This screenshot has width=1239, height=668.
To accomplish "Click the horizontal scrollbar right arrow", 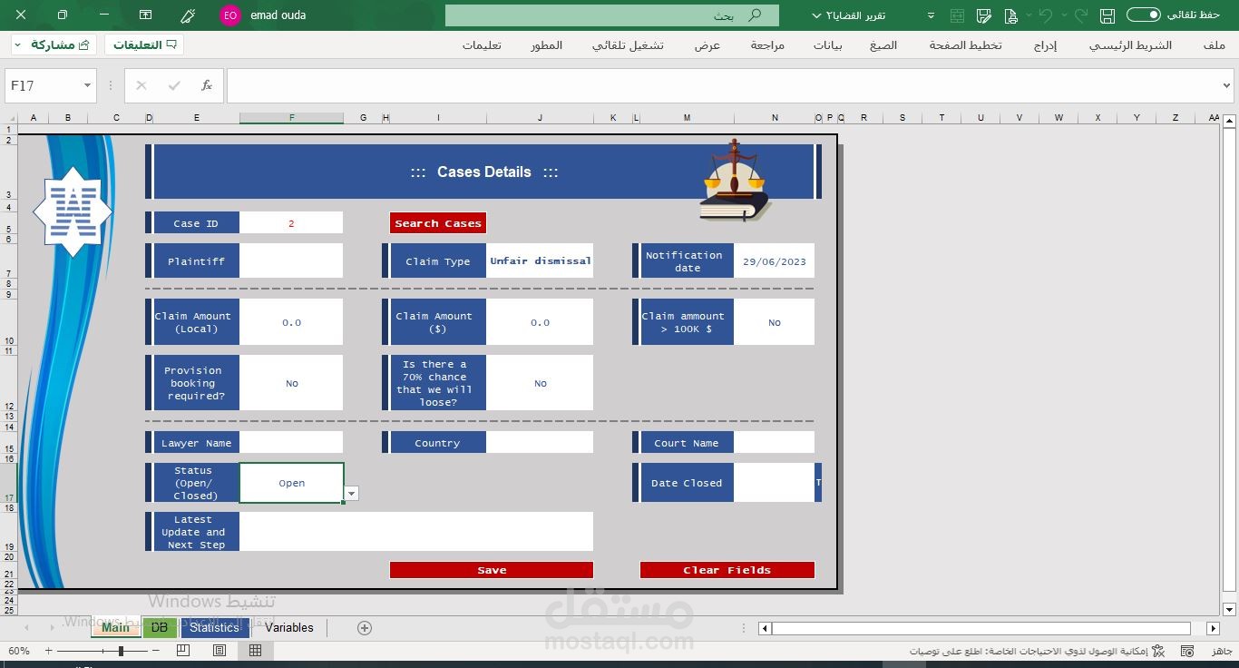I will [1213, 628].
